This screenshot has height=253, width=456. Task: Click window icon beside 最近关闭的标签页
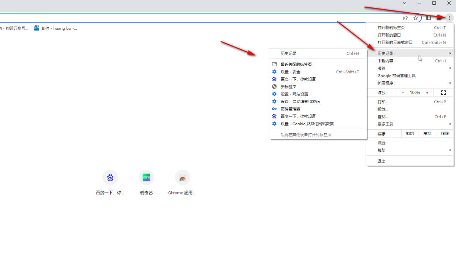(x=274, y=64)
